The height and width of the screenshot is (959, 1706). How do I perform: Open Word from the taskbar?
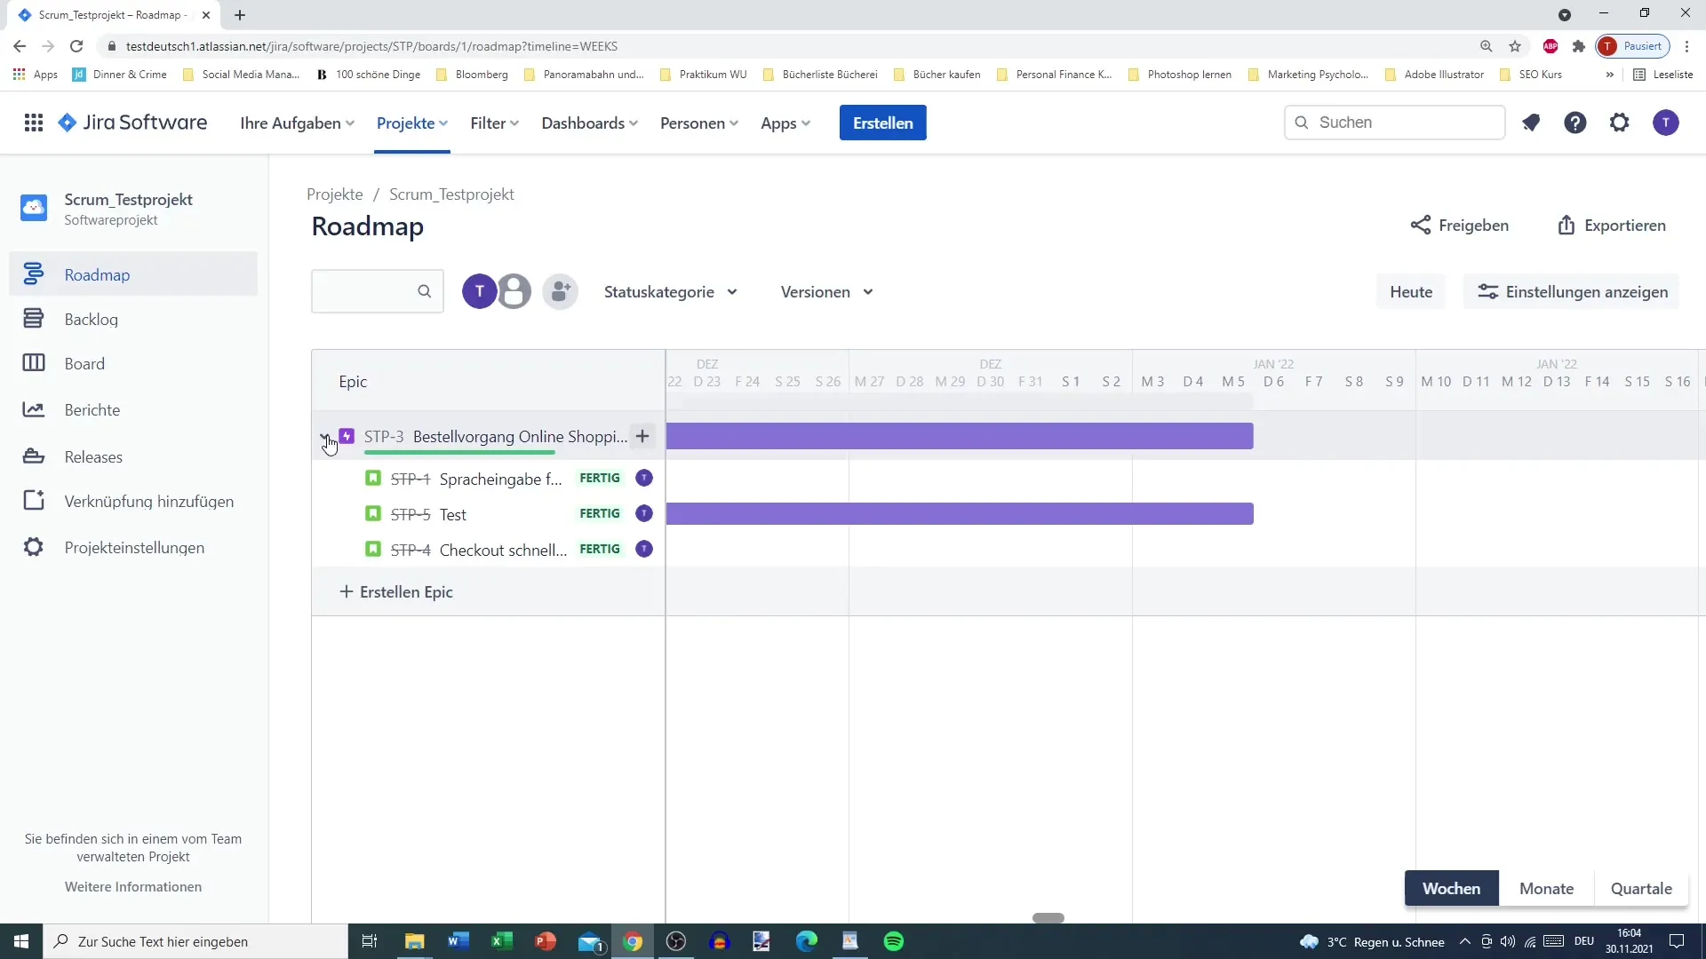coord(458,941)
